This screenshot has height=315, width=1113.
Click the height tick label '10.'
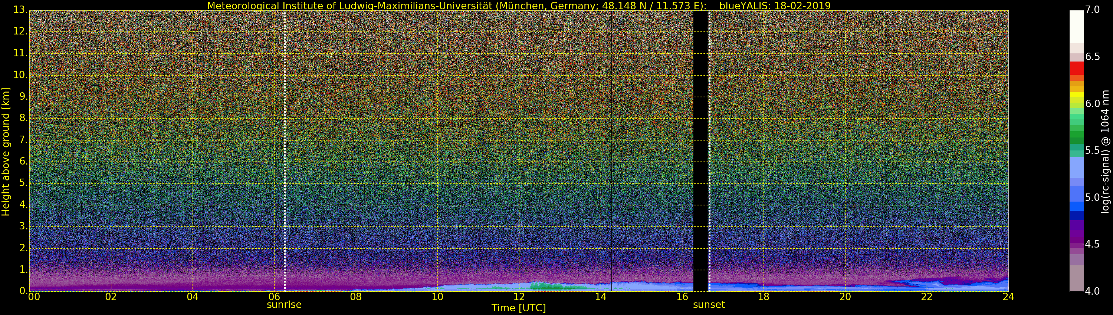coord(21,74)
